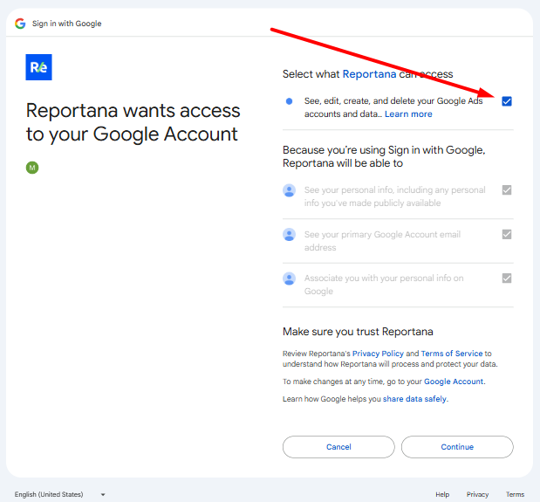540x502 pixels.
Task: Open the share data safely link
Action: (x=414, y=399)
